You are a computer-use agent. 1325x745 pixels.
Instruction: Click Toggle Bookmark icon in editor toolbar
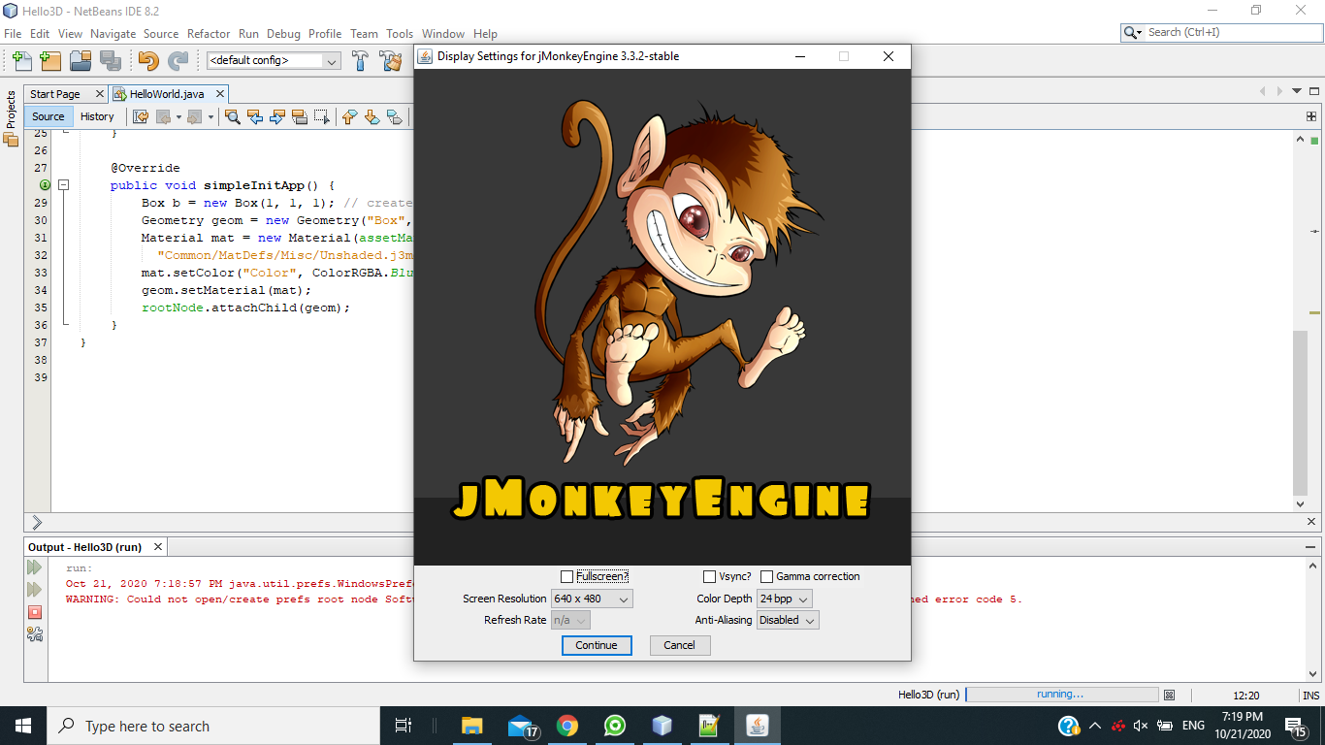click(x=394, y=116)
